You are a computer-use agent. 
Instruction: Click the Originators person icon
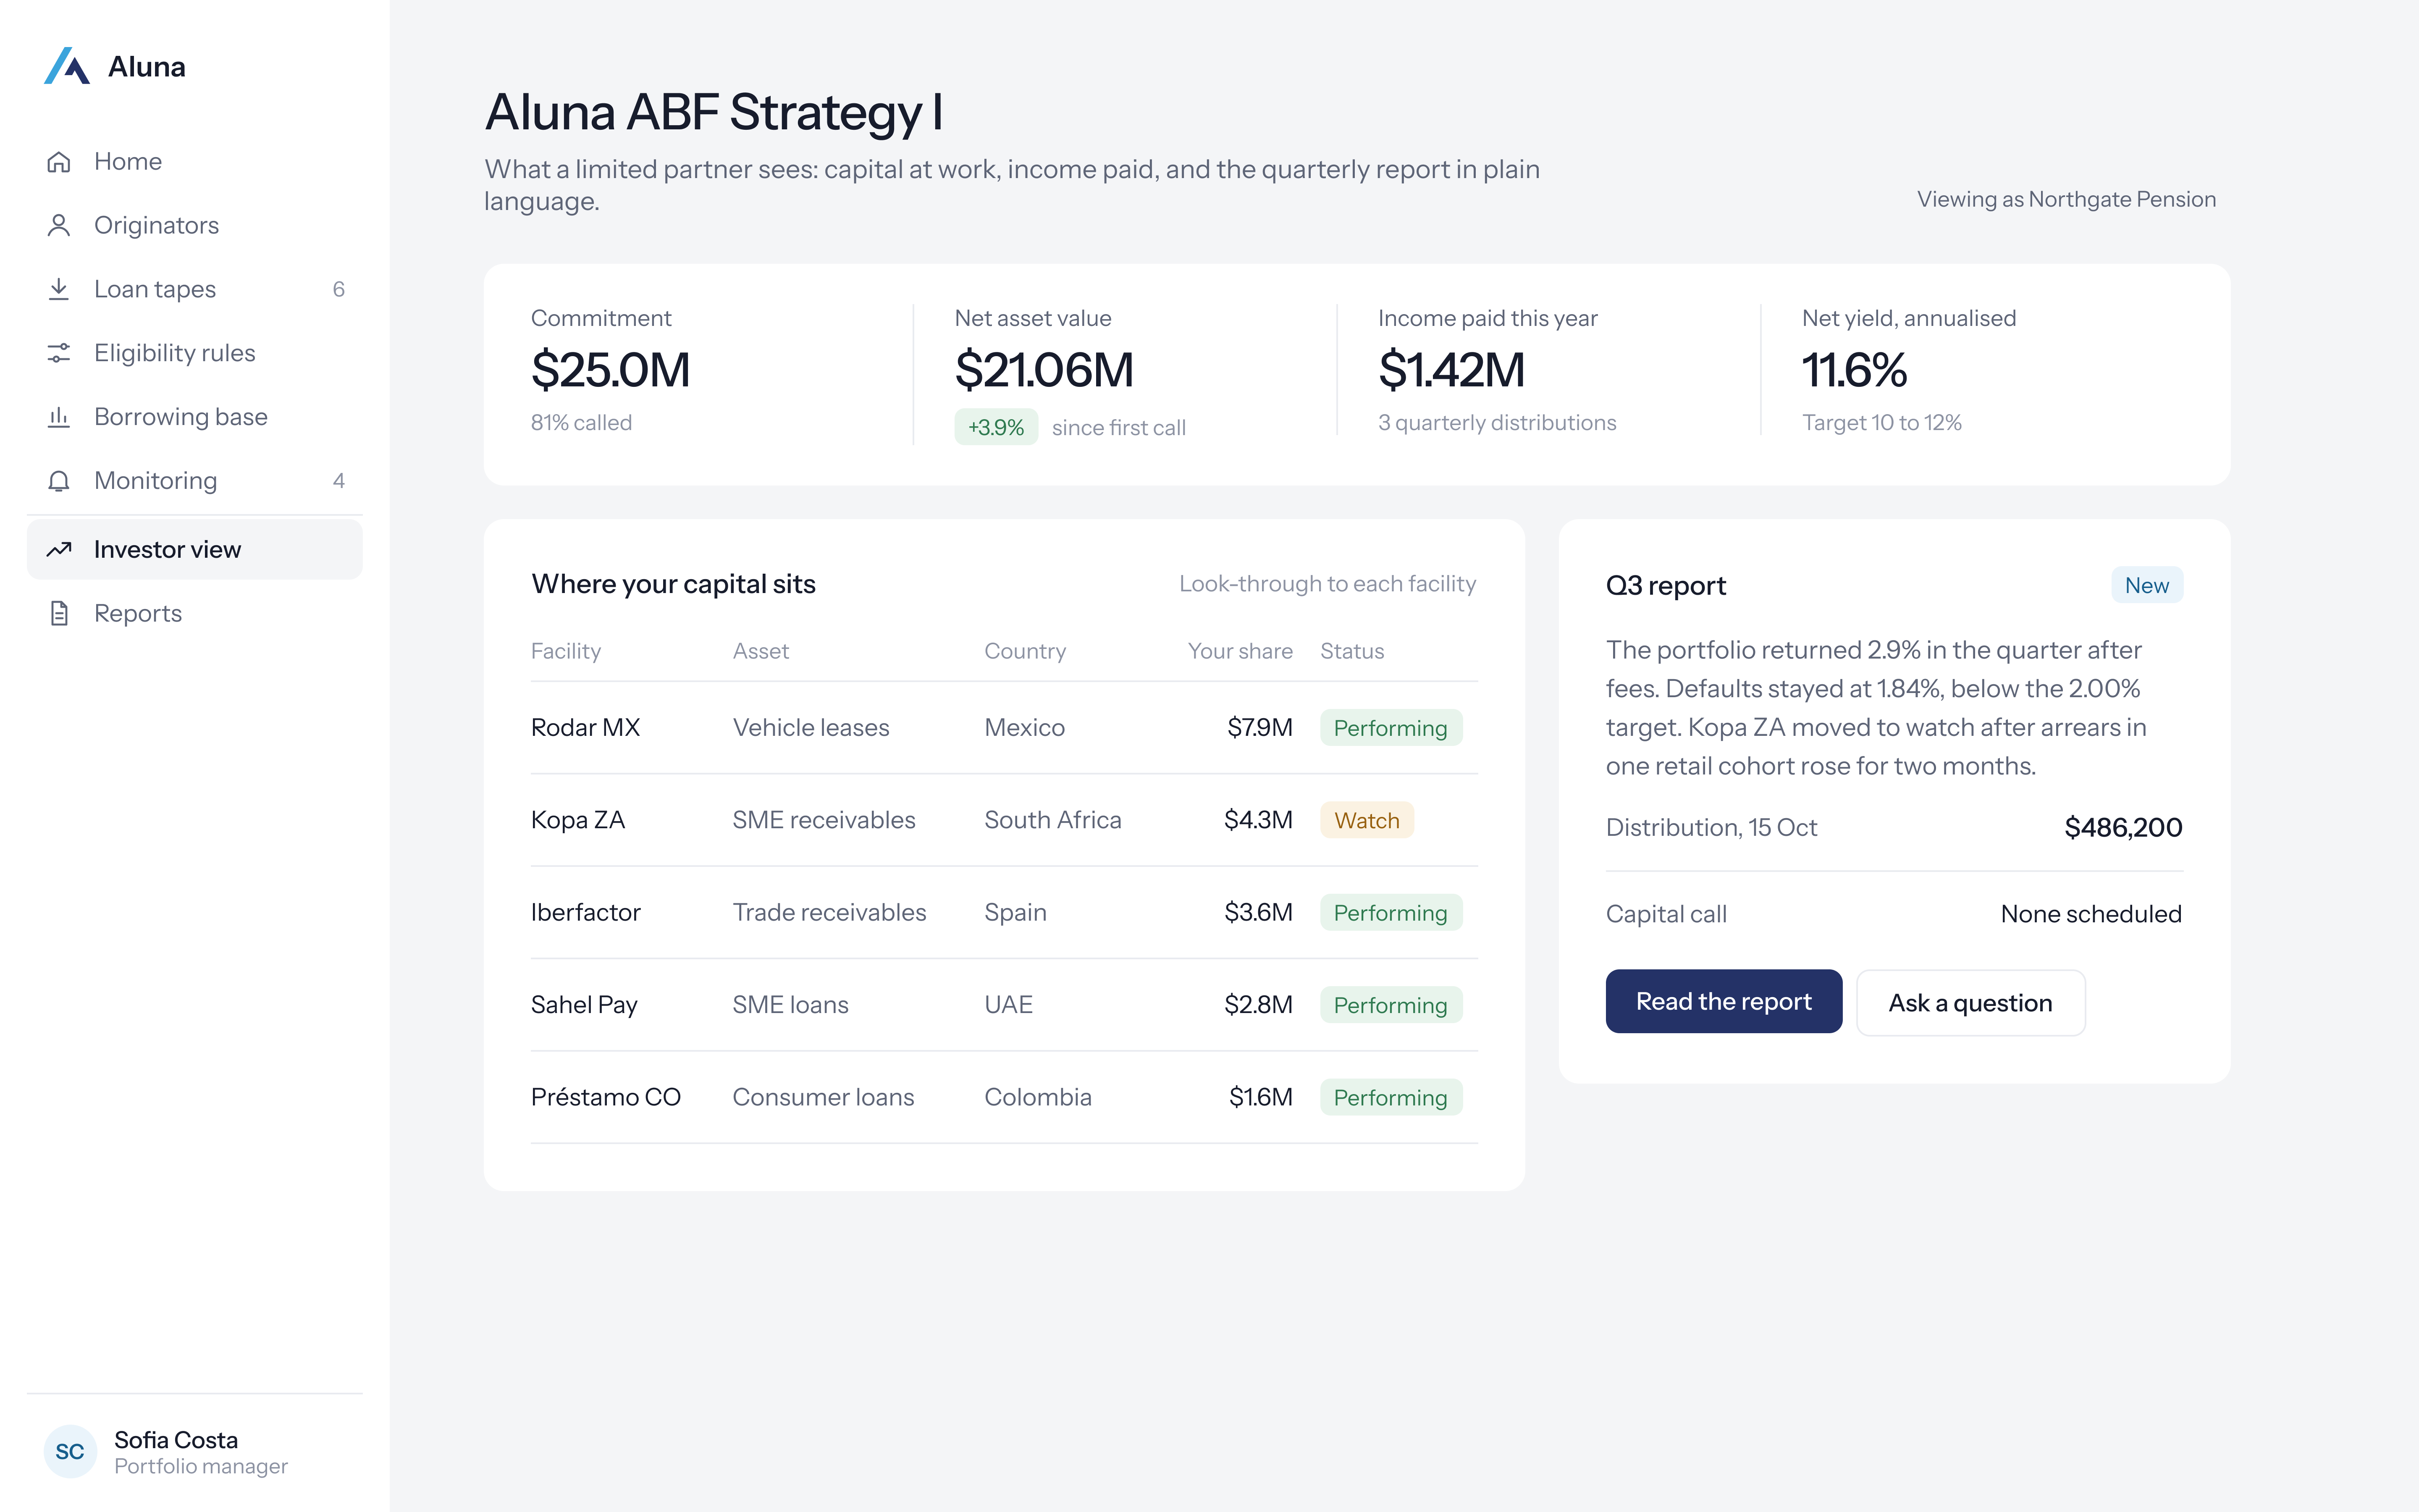click(x=59, y=225)
